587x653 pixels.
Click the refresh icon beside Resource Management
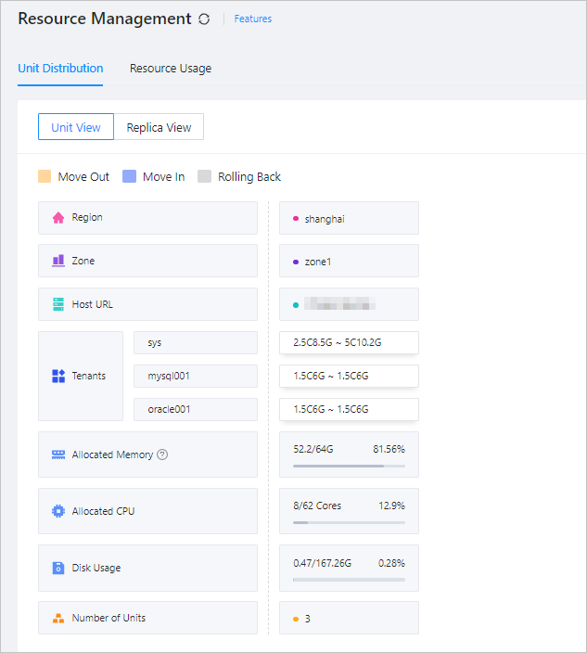pos(204,19)
